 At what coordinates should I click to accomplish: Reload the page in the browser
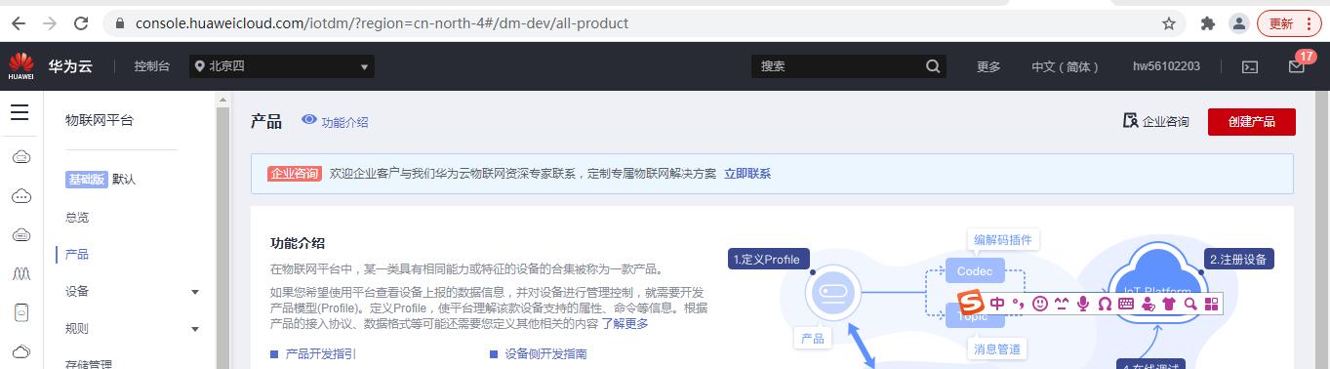[81, 22]
